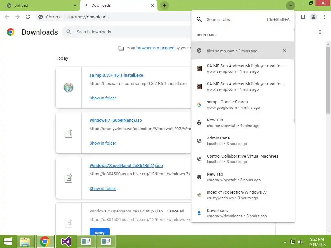Select the Downloads browser tab
This screenshot has height=248, width=331.
pos(119,5)
